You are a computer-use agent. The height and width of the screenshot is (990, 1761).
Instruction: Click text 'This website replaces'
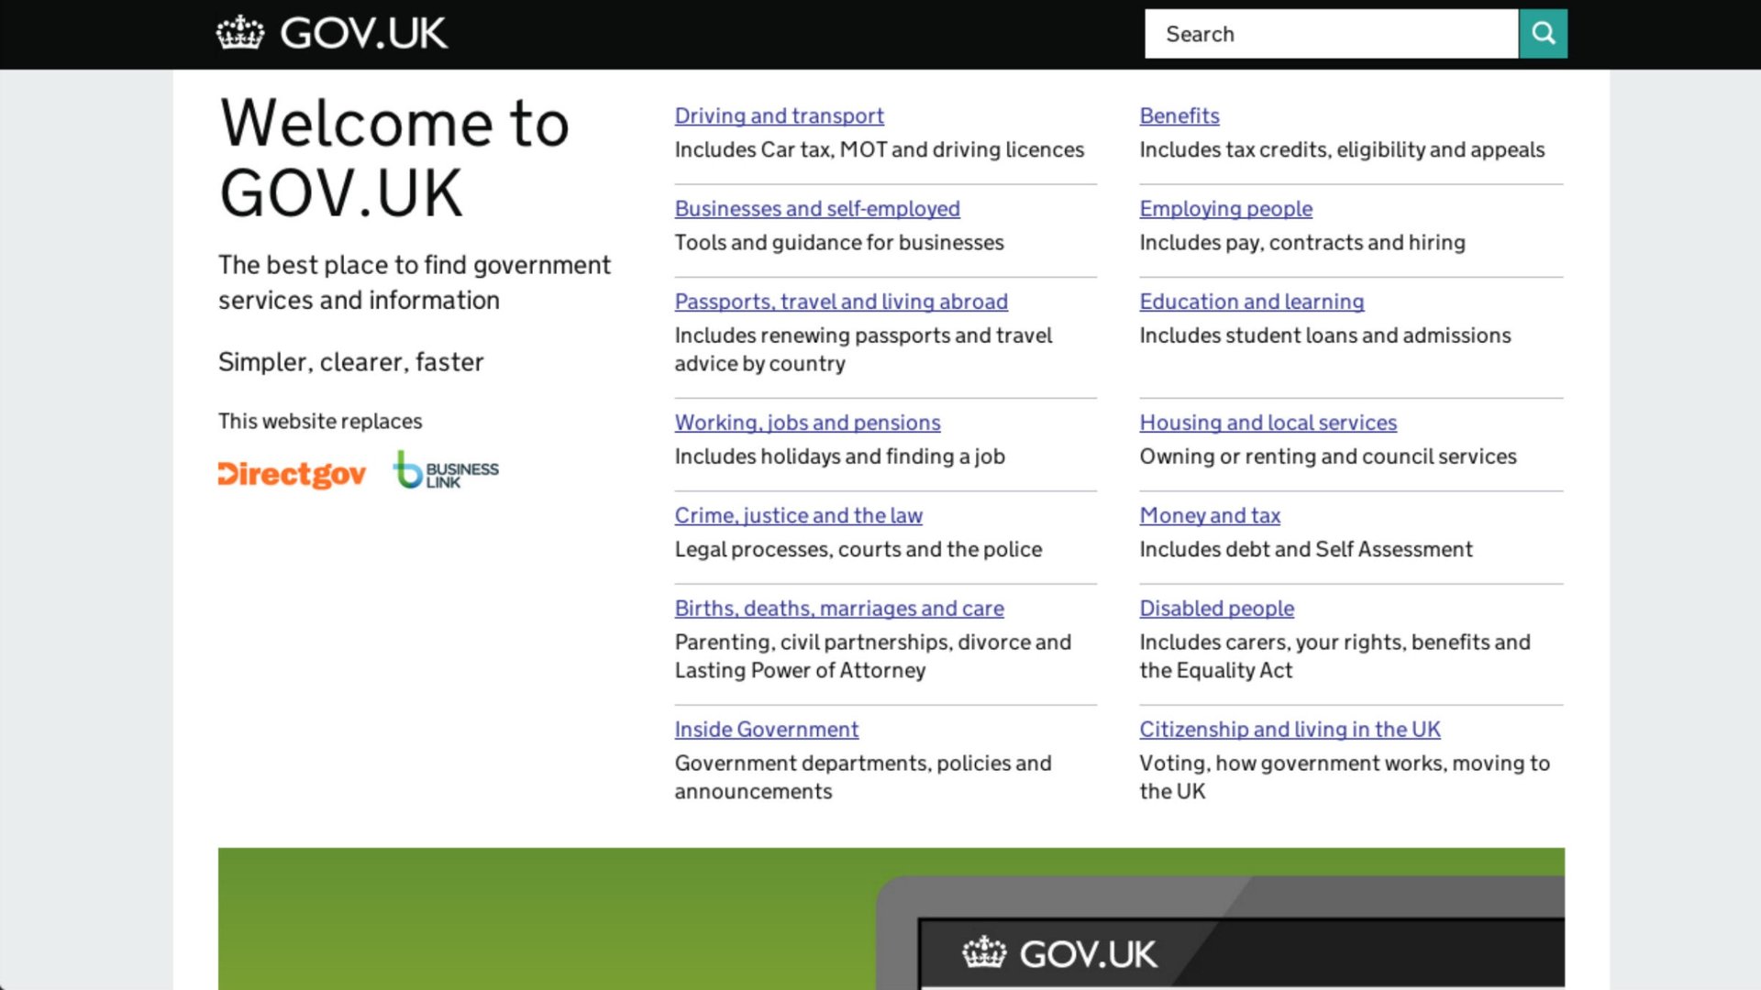coord(320,421)
